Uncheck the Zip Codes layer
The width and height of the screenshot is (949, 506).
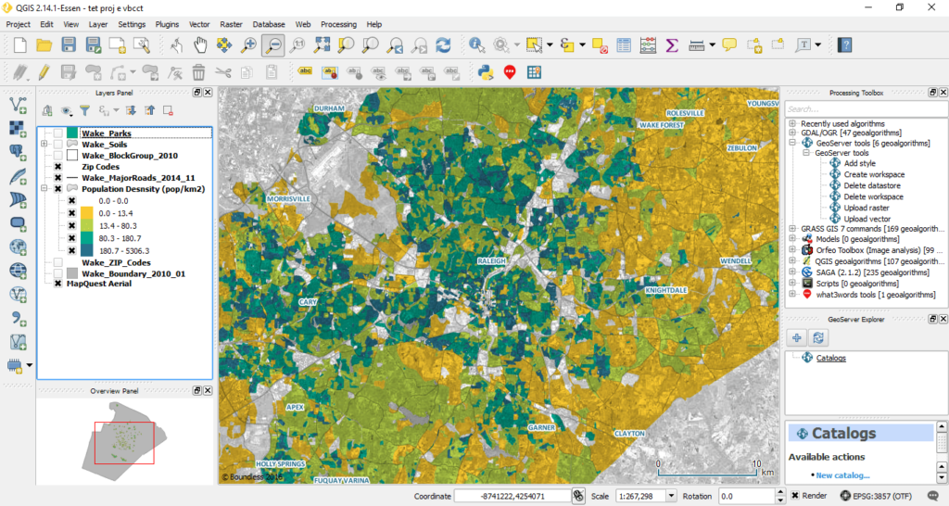tap(58, 167)
